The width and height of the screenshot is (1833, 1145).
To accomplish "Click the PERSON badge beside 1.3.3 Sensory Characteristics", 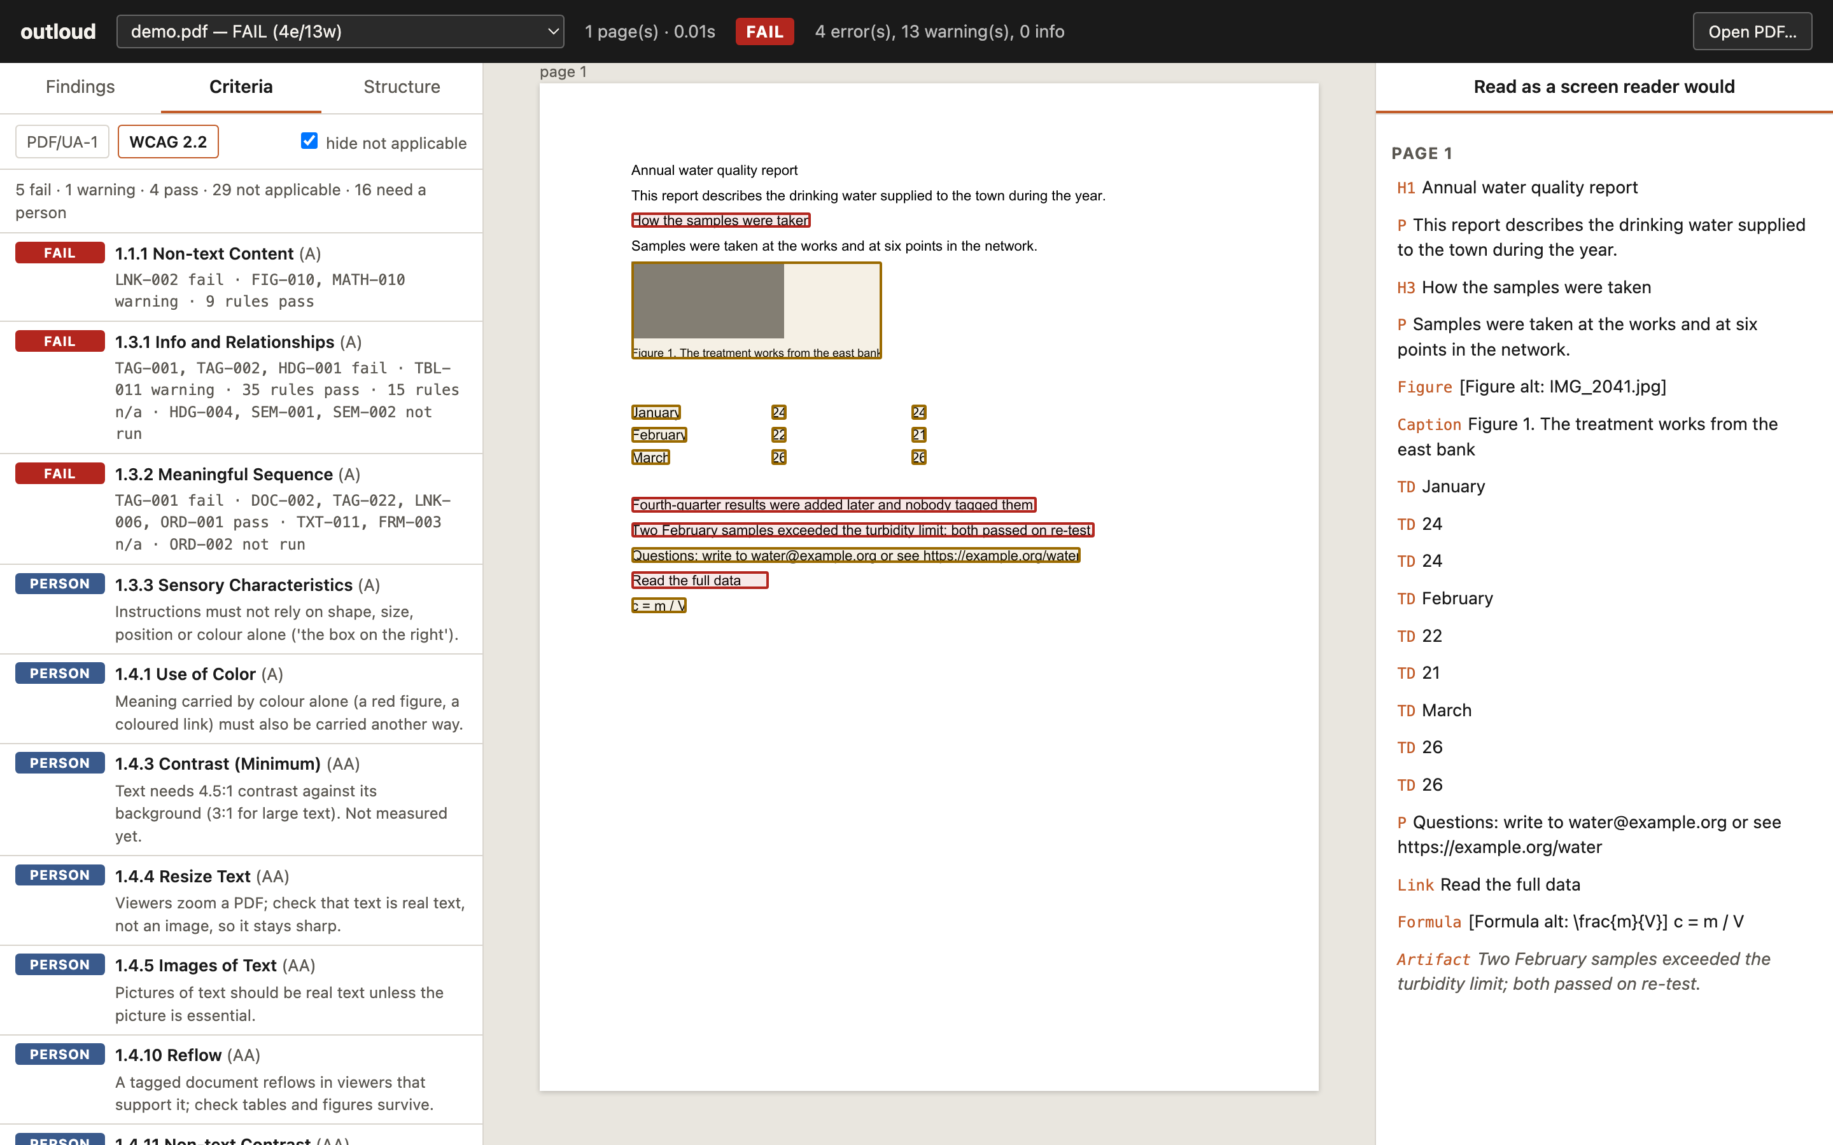I will point(60,584).
